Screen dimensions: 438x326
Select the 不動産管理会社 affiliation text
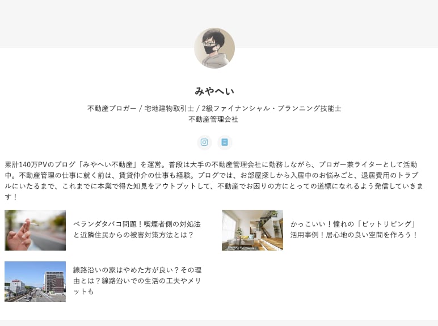tap(213, 120)
